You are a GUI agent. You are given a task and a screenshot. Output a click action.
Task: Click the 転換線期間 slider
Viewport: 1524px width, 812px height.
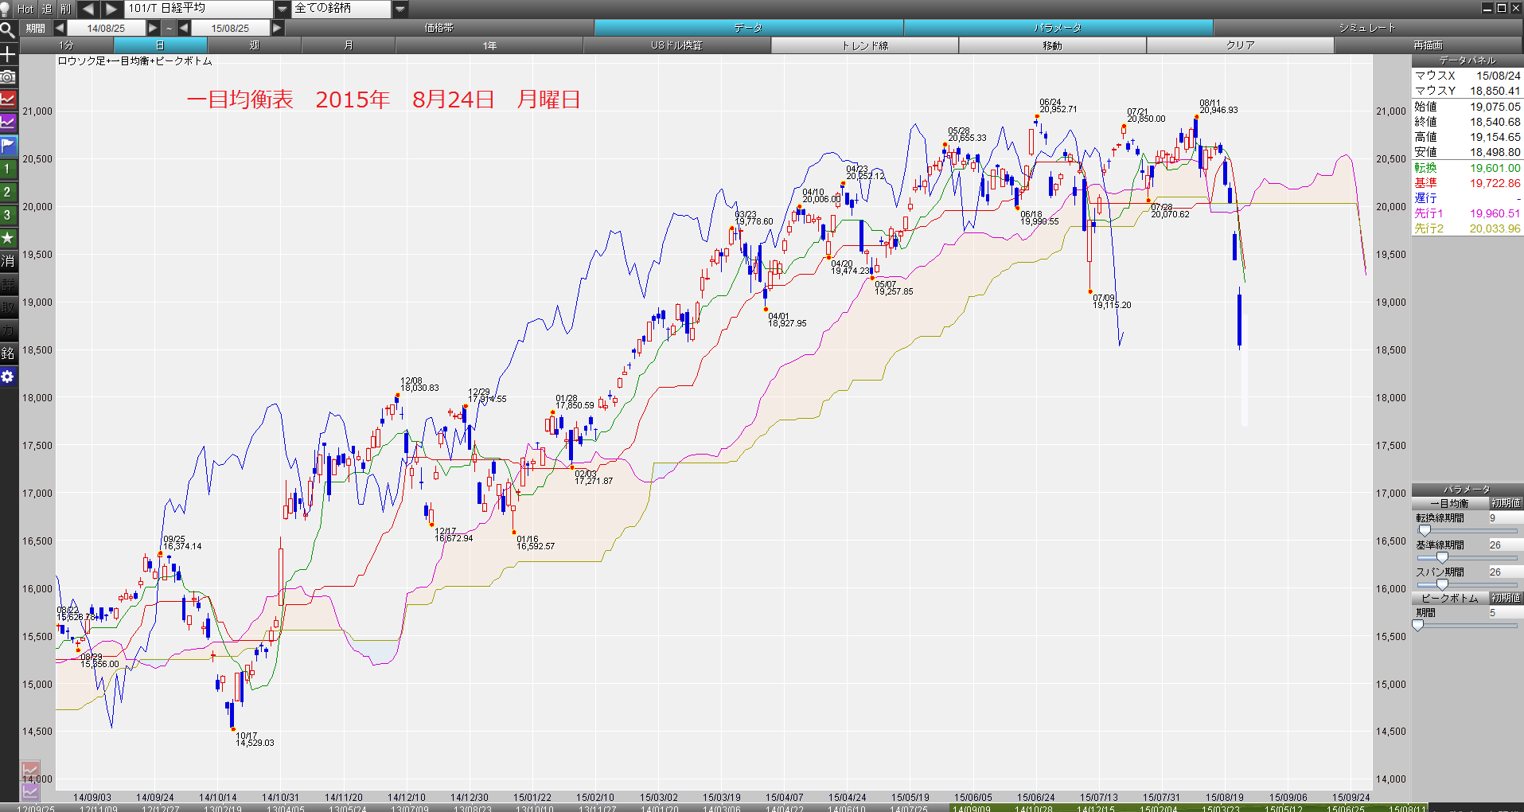[x=1467, y=531]
